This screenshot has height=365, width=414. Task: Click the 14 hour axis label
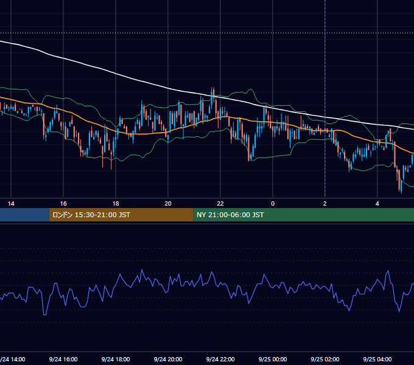tap(11, 204)
